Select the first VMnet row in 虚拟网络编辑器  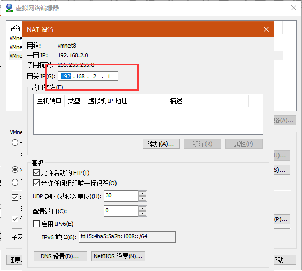click(x=16, y=38)
